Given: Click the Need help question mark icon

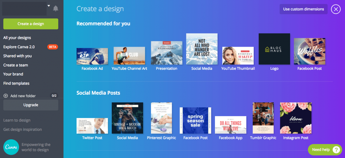Looking at the screenshot, I should [x=336, y=150].
